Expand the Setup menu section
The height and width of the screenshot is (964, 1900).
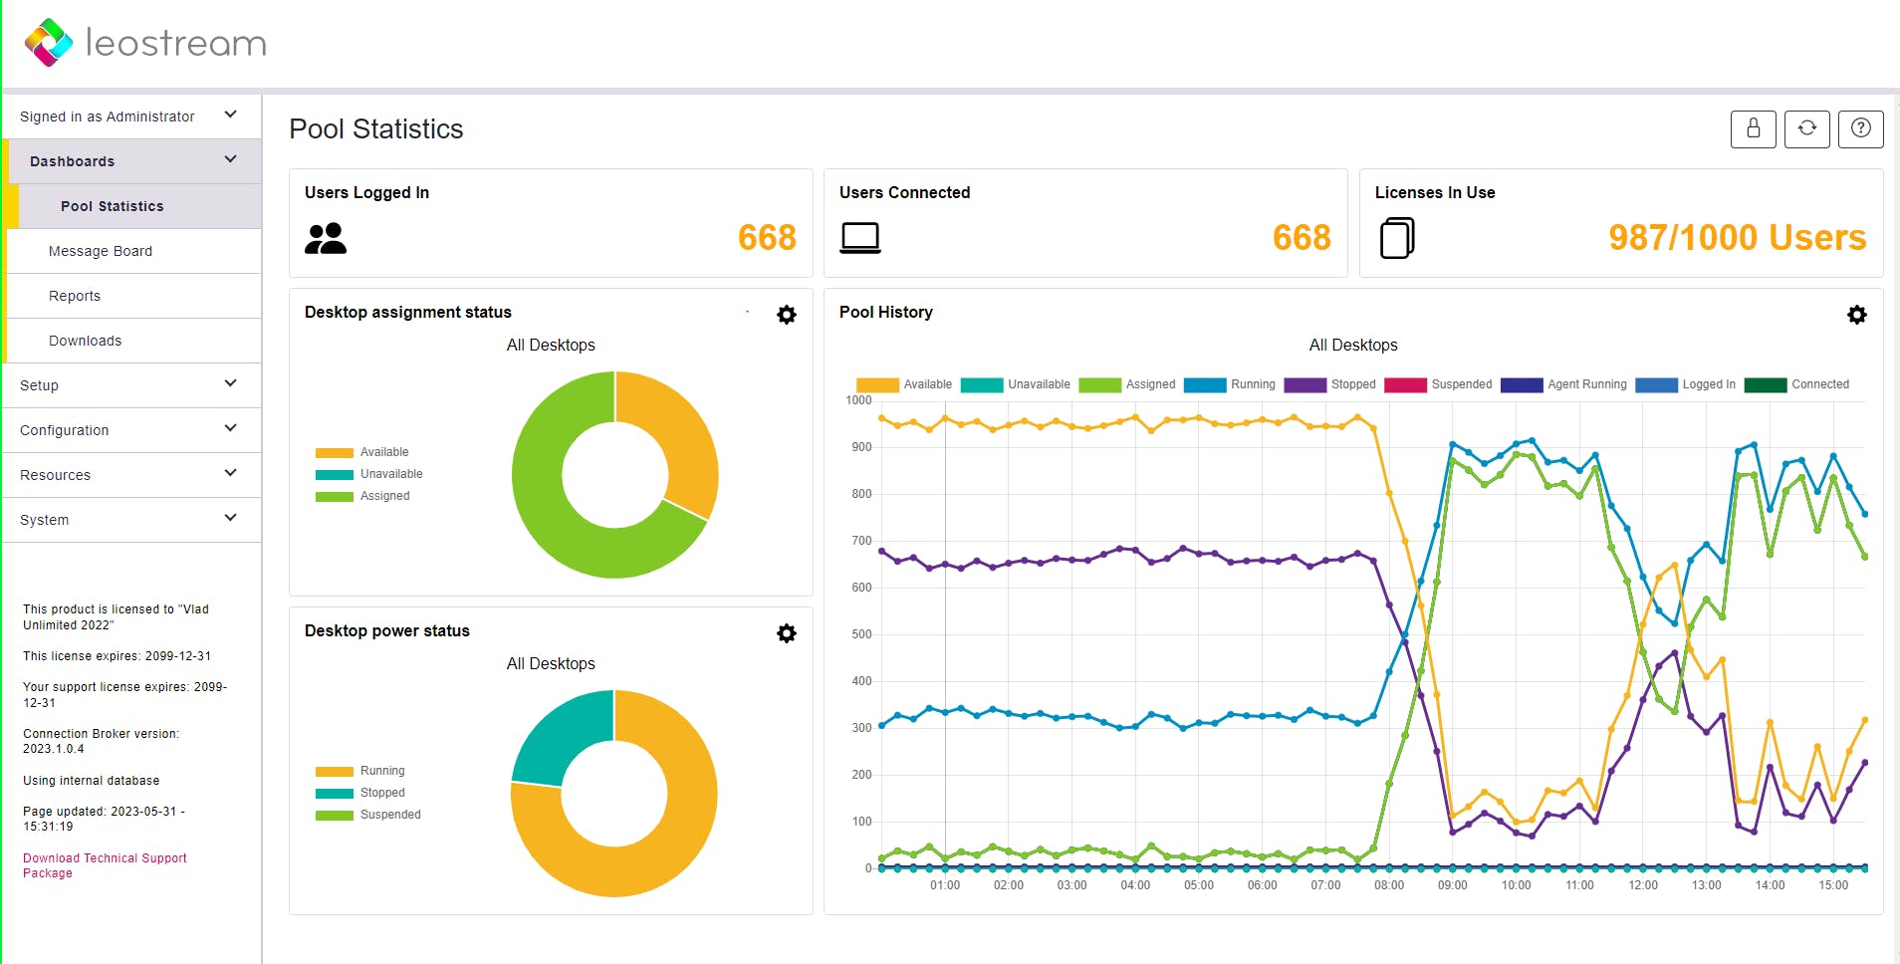tap(129, 385)
